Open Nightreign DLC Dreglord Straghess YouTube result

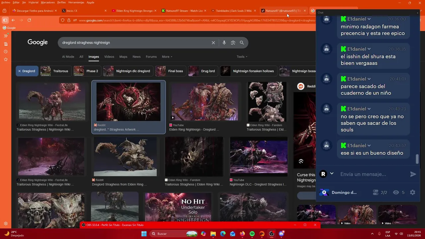tap(259, 162)
